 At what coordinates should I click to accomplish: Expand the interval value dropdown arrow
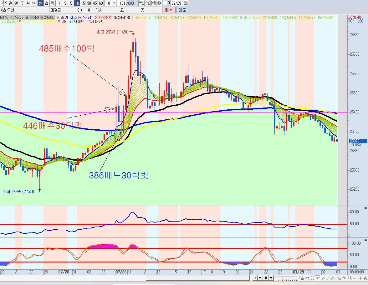114,3
